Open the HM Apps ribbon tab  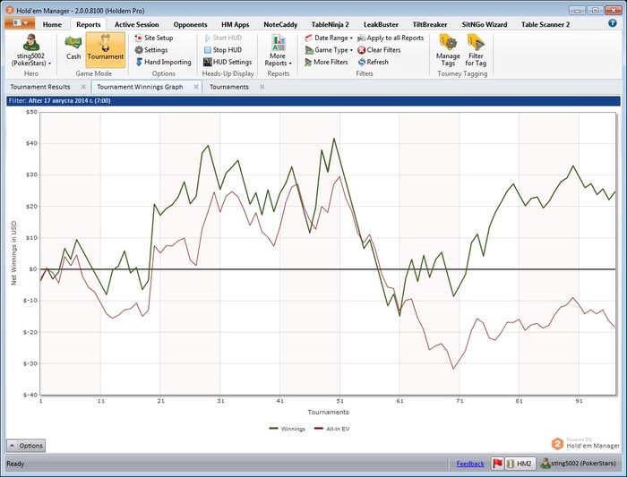point(235,24)
